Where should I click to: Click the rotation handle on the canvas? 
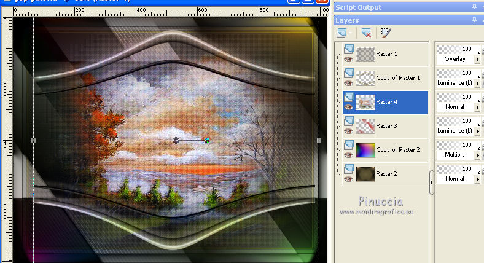206,141
